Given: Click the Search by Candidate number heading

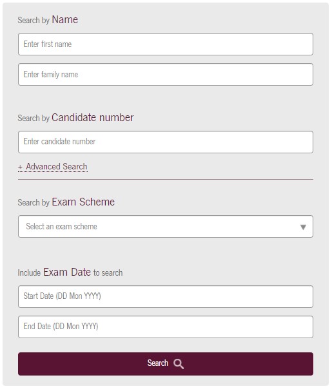Looking at the screenshot, I should pyautogui.click(x=75, y=118).
